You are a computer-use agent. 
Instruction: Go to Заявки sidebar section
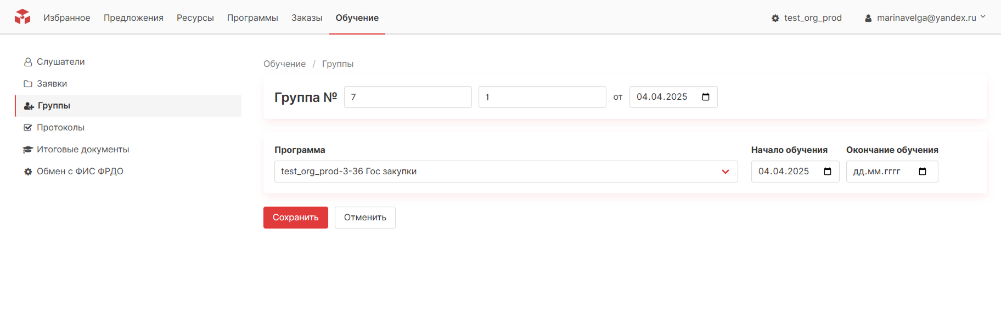pos(52,84)
